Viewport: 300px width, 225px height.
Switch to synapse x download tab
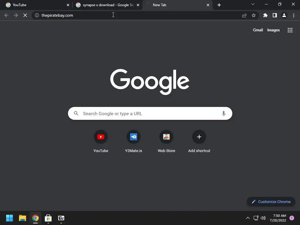click(108, 5)
